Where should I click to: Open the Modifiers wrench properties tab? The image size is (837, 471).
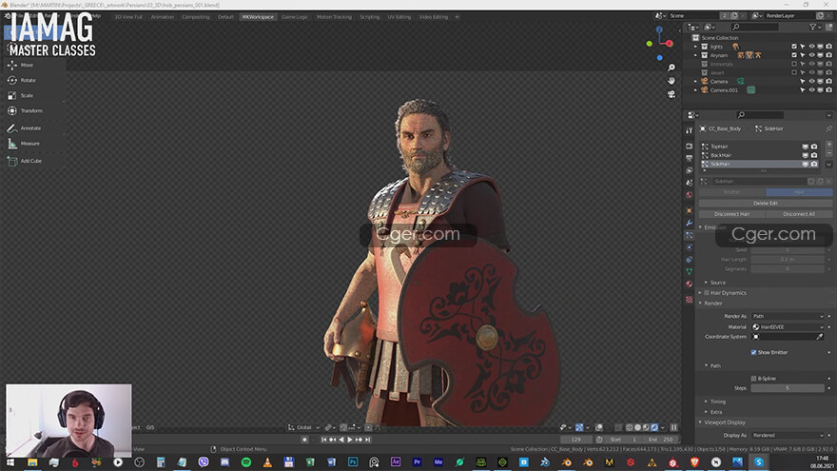690,223
